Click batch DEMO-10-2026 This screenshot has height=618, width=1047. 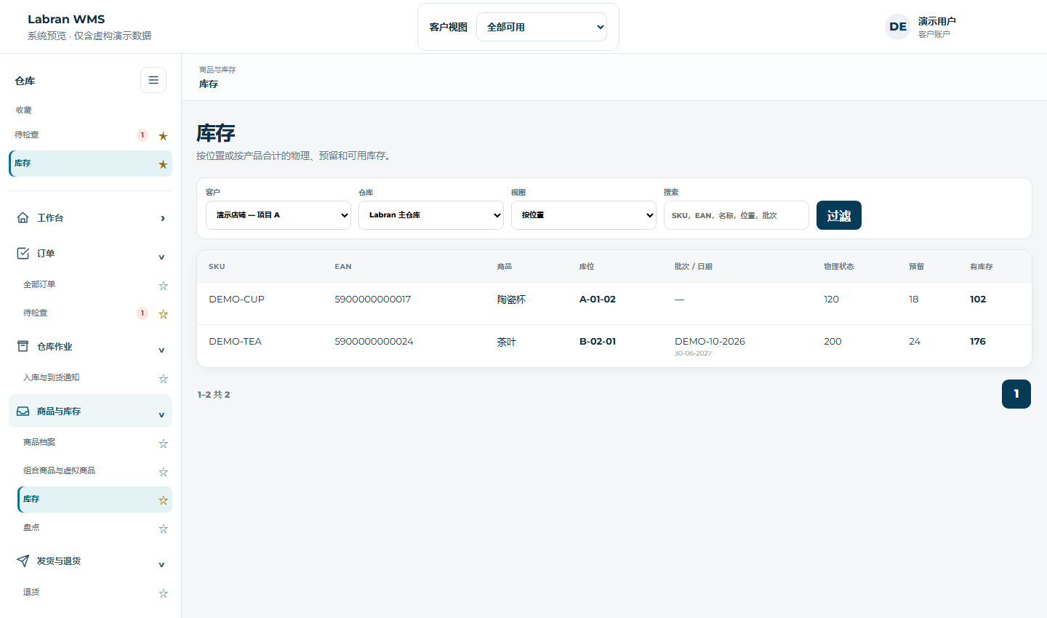point(710,341)
